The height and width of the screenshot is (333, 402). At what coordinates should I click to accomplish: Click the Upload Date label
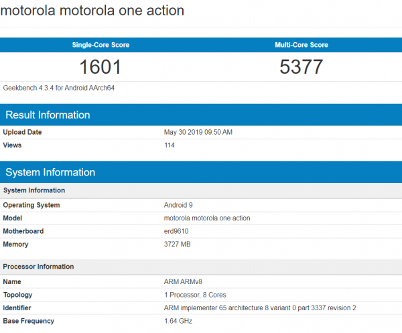[x=22, y=132]
